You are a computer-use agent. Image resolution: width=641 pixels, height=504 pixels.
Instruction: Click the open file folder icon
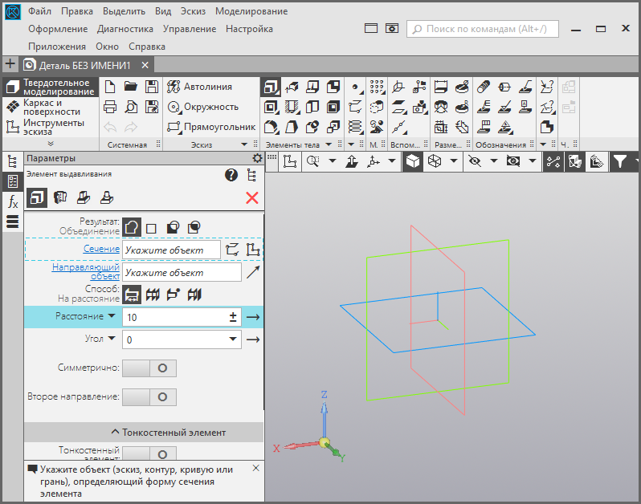pyautogui.click(x=131, y=87)
